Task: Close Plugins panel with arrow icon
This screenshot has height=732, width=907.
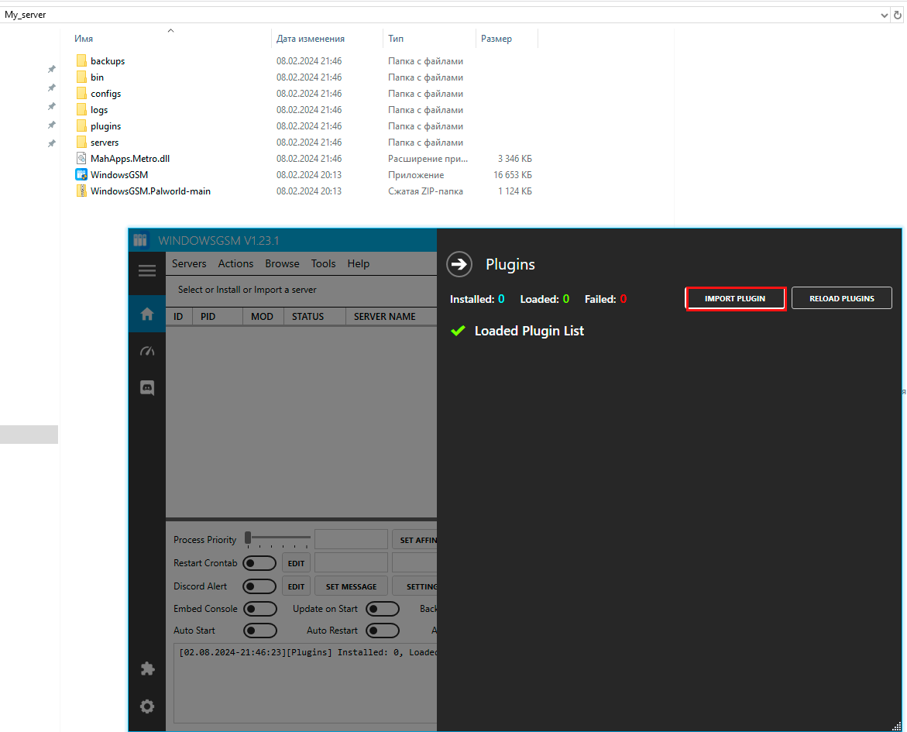Action: (459, 264)
